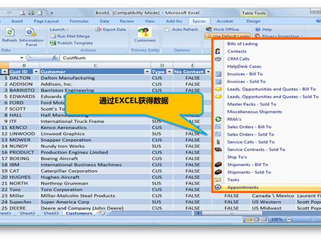Viewport: 321px width, 241px height.
Task: Select column C header
Action: point(95,65)
